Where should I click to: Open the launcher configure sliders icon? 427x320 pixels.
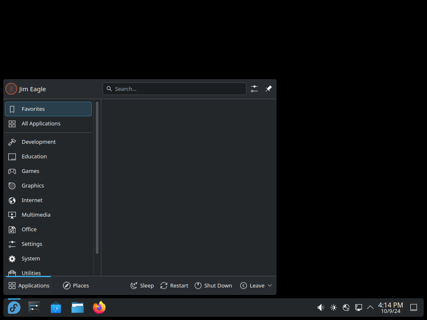point(254,89)
